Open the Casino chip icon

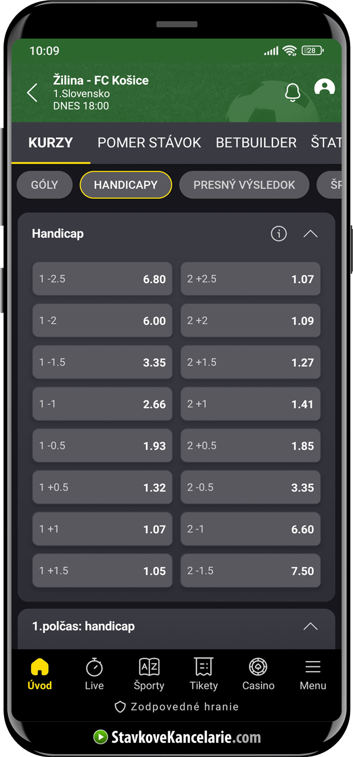click(258, 667)
